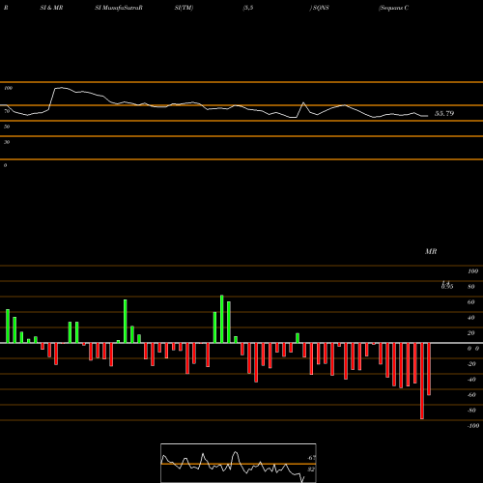
Task: Click the 80 label on MR axis
Action: 471,287
